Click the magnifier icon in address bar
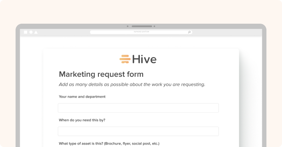Image resolution: width=282 pixels, height=147 pixels. [189, 32]
